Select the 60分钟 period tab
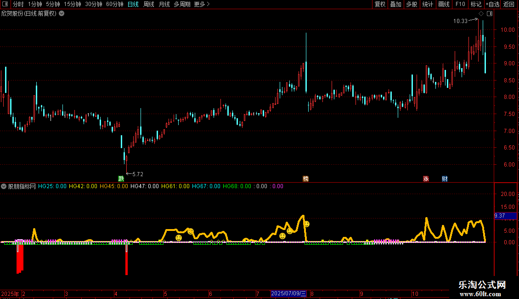Screen dimensions: 519x299 tap(115, 4)
